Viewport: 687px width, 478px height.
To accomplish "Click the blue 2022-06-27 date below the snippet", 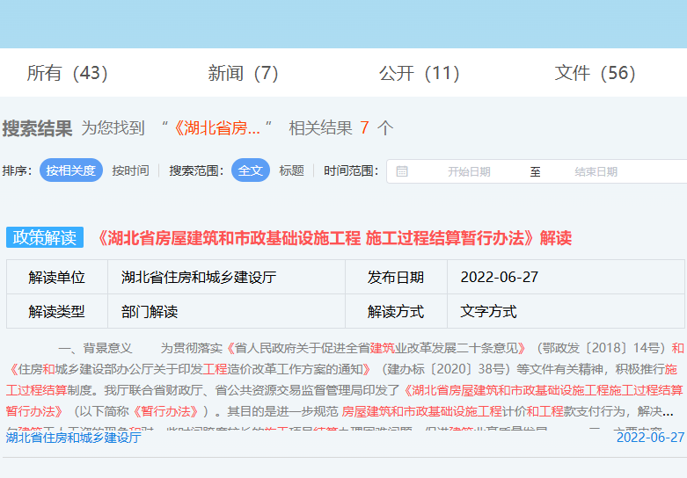I will tap(649, 437).
